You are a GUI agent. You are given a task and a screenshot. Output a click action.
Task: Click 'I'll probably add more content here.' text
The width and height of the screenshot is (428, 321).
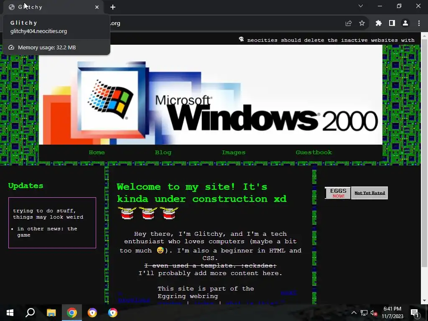point(210,273)
